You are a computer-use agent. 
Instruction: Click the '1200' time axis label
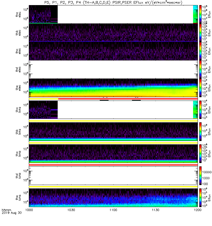(198, 210)
